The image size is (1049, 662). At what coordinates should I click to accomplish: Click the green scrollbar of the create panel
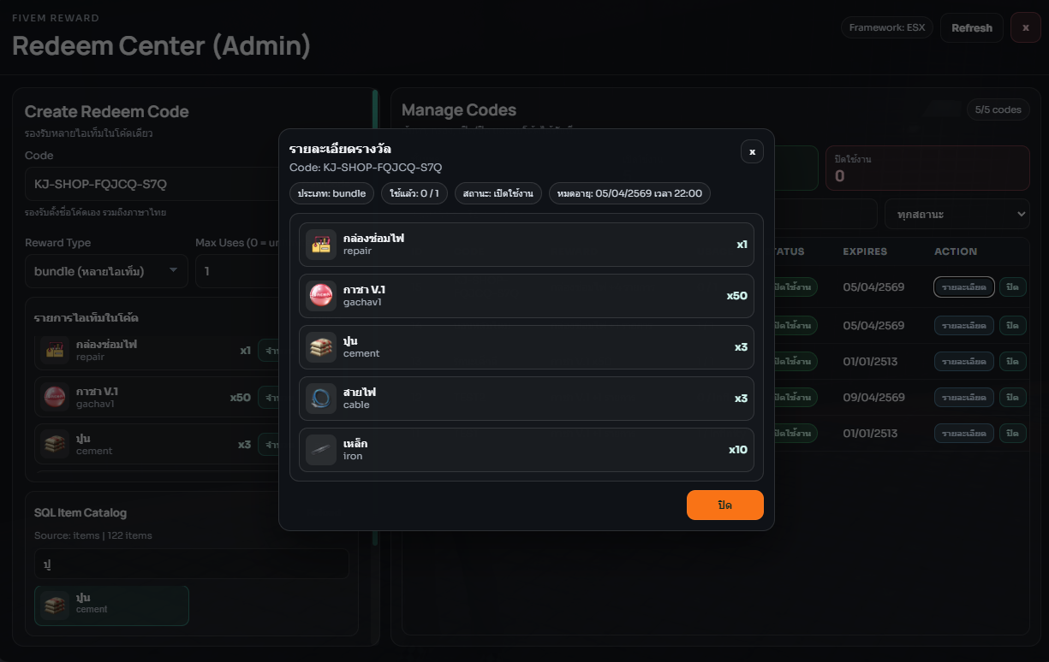tap(375, 316)
